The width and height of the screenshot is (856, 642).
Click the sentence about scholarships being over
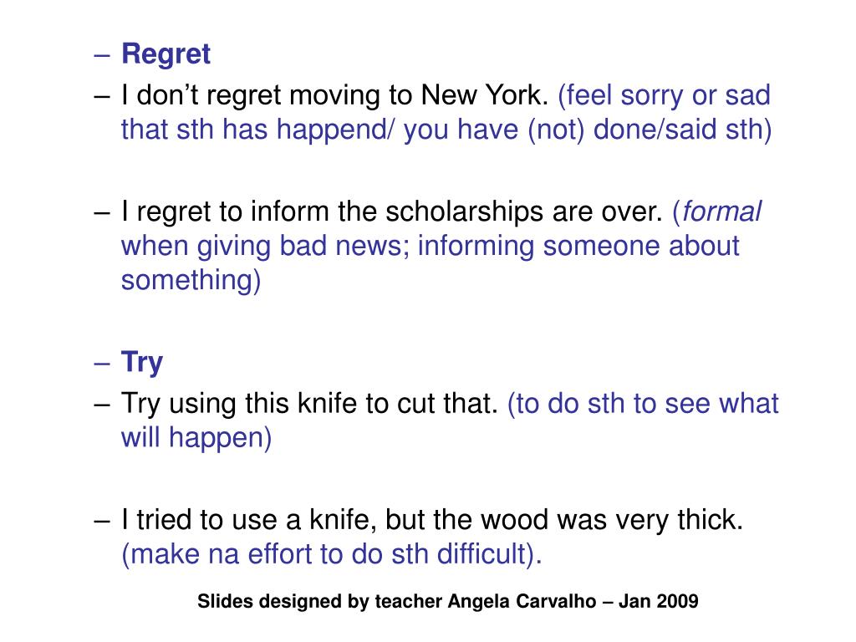pyautogui.click(x=391, y=212)
